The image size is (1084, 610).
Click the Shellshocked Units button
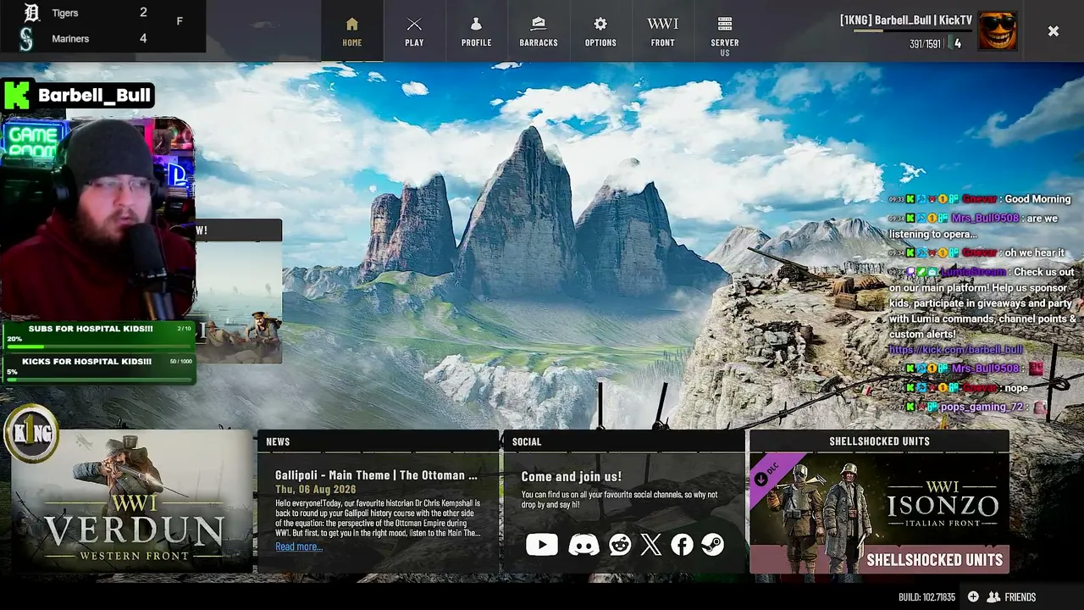pos(934,560)
